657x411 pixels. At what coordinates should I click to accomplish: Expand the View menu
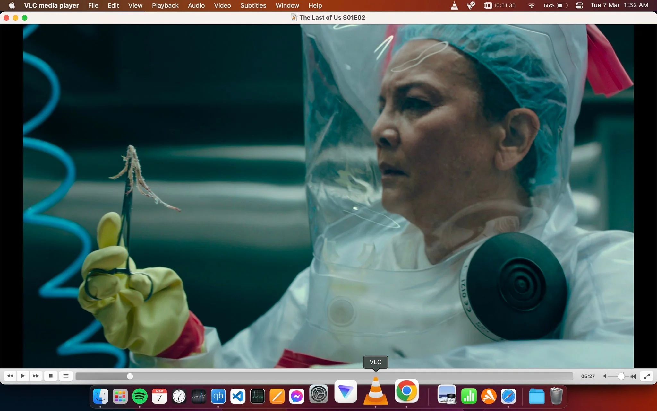pyautogui.click(x=135, y=5)
